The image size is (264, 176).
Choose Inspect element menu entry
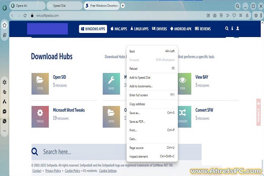[x=152, y=156]
